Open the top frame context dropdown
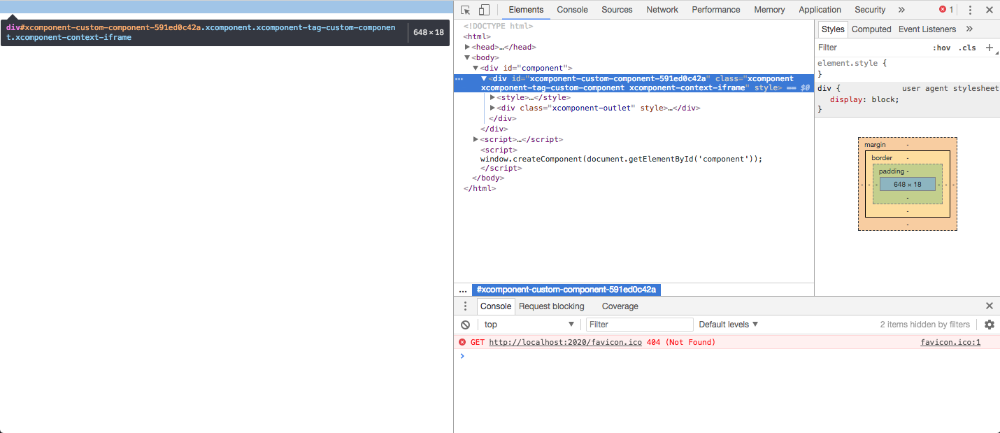Image resolution: width=1000 pixels, height=433 pixels. pos(528,324)
